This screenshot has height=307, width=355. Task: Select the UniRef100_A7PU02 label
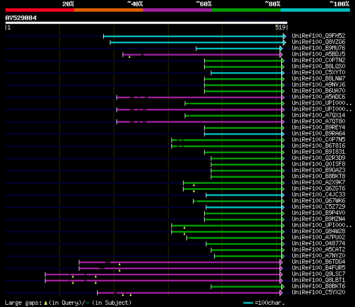click(x=318, y=238)
